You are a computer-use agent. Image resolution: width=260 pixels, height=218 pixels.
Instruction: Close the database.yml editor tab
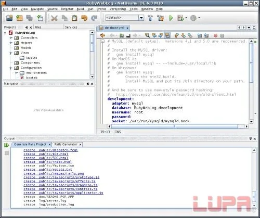127,28
